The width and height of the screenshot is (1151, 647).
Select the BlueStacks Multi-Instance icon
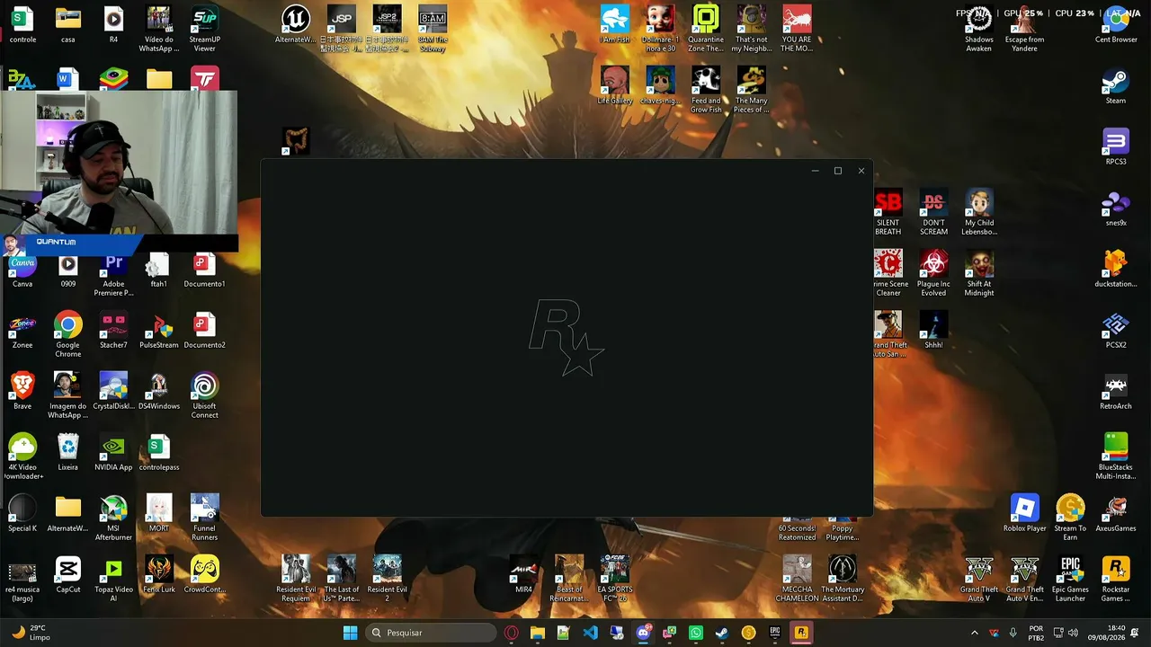tap(1116, 457)
